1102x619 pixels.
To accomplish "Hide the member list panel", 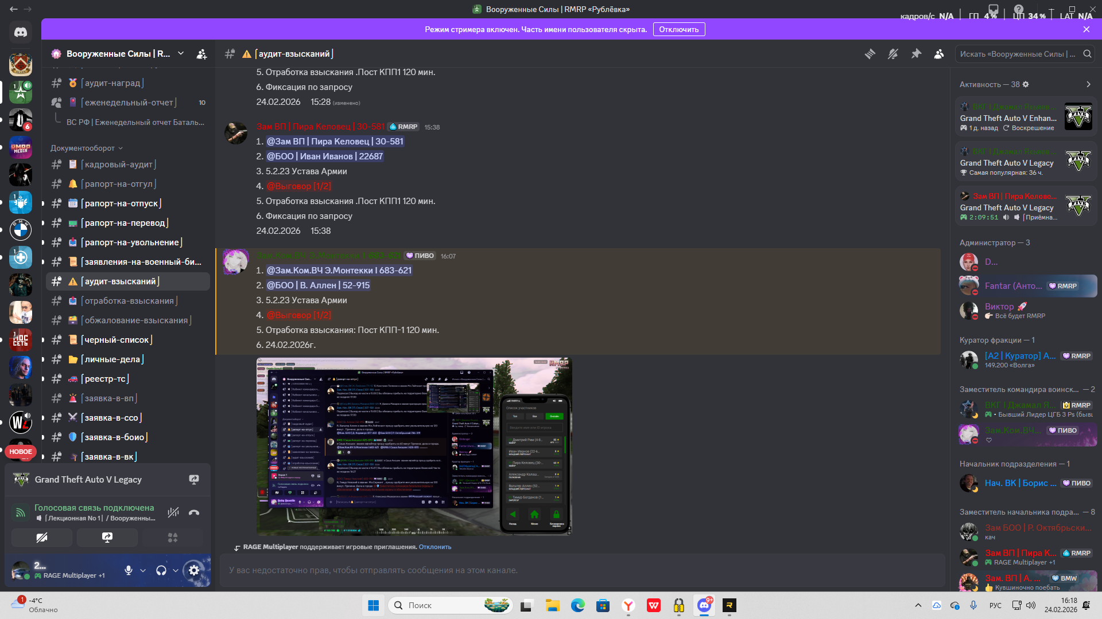I will [x=939, y=54].
